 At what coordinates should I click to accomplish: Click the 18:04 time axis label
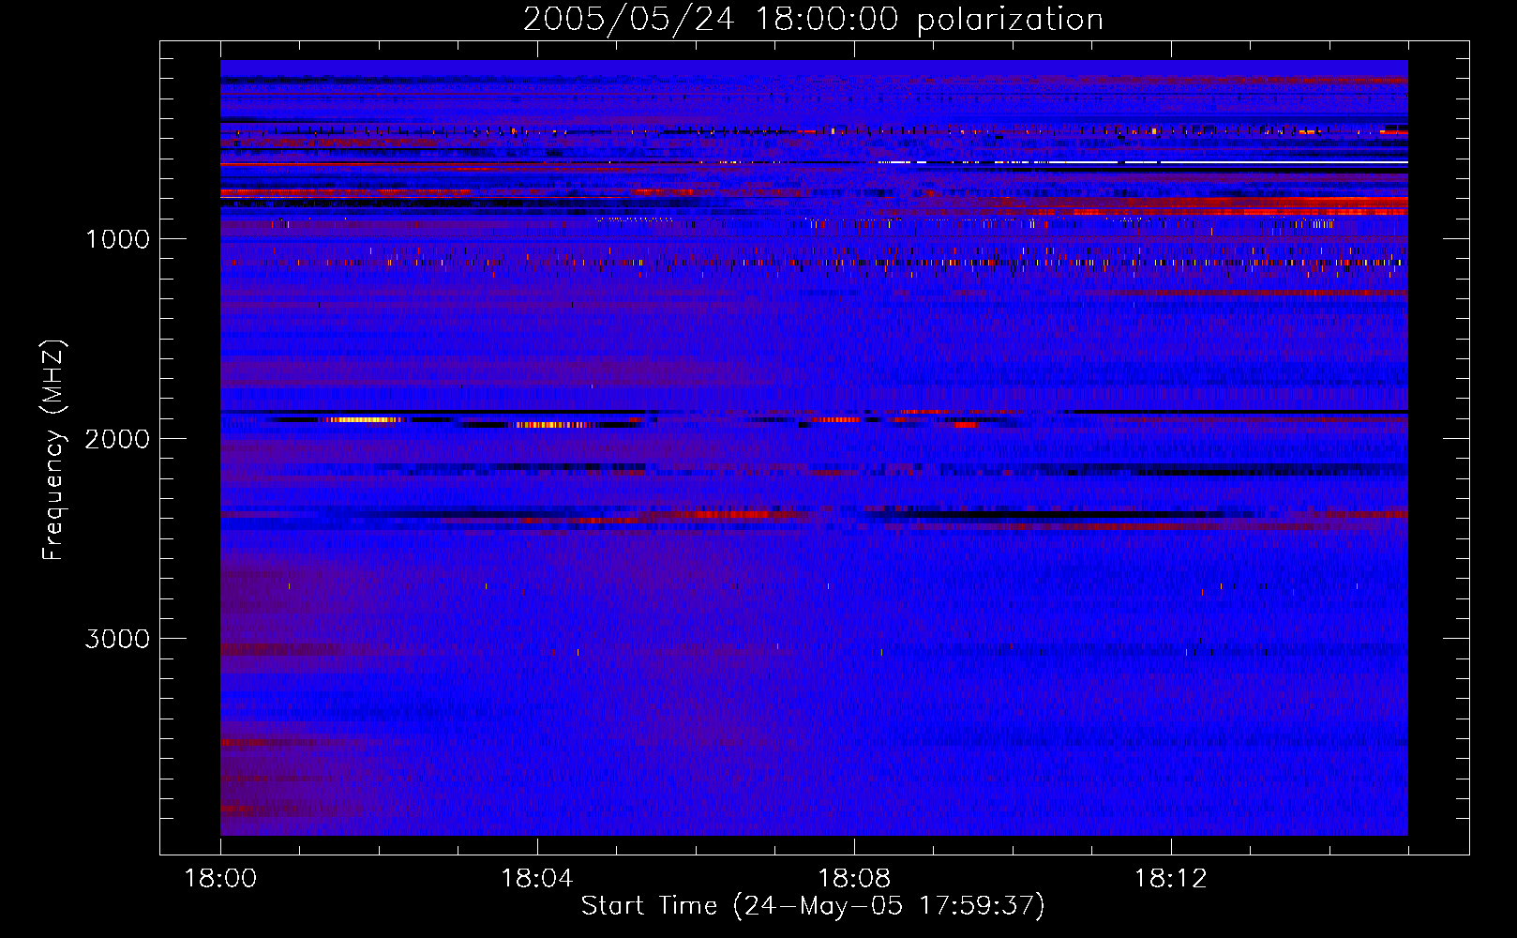(536, 879)
